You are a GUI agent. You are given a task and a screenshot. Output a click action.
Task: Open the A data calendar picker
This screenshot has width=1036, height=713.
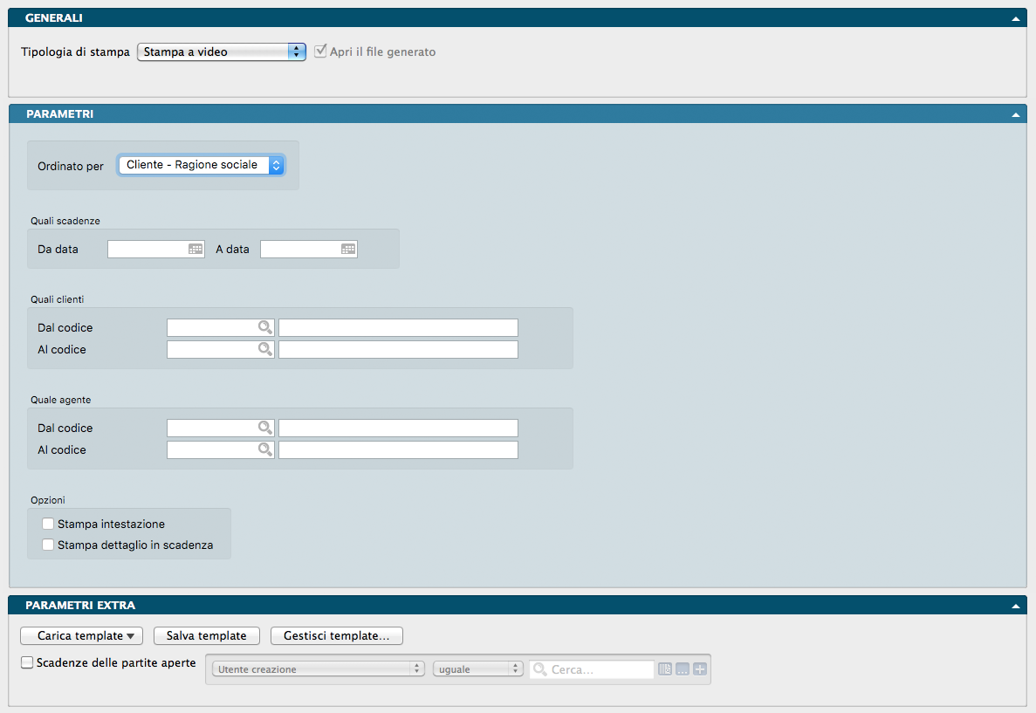click(x=348, y=250)
